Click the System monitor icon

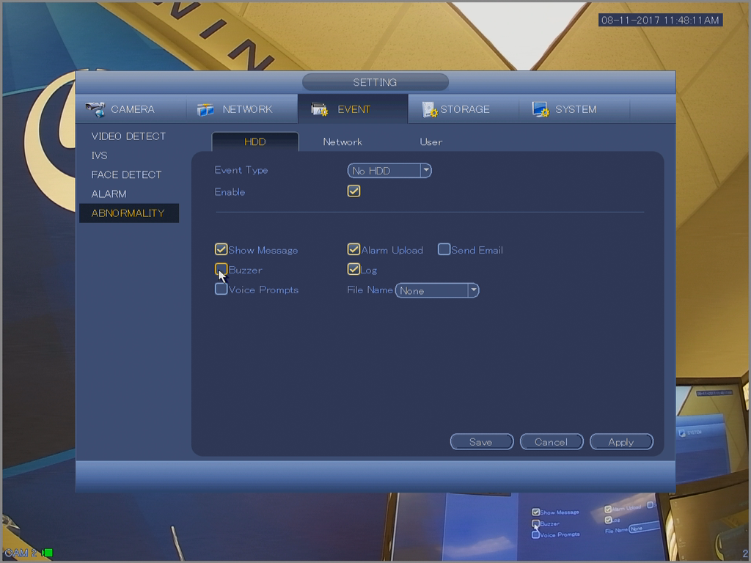point(541,109)
